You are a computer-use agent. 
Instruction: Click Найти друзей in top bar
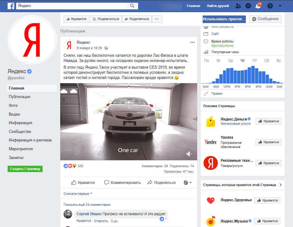click(x=218, y=6)
